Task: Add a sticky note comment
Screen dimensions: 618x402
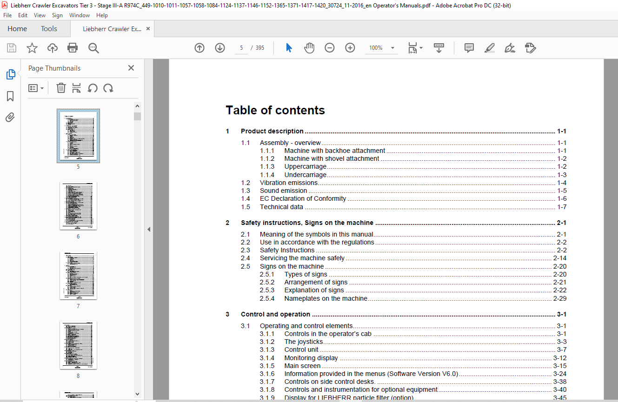Action: [469, 48]
